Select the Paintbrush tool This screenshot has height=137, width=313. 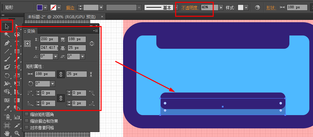point(7,59)
